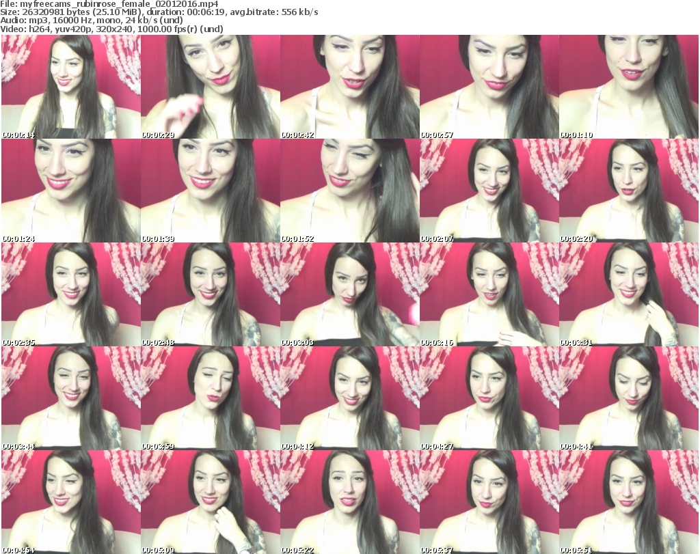The image size is (700, 554).
Task: Select the frame stamped 00:00:57
Action: tap(489, 87)
